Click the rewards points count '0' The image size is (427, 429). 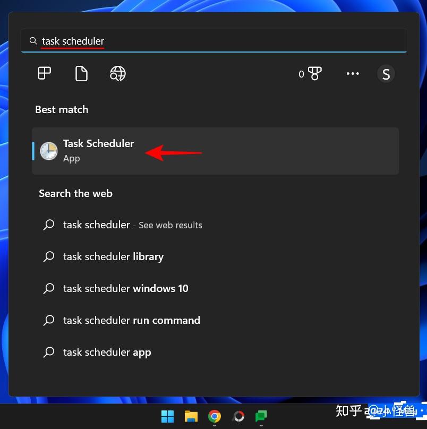[301, 74]
